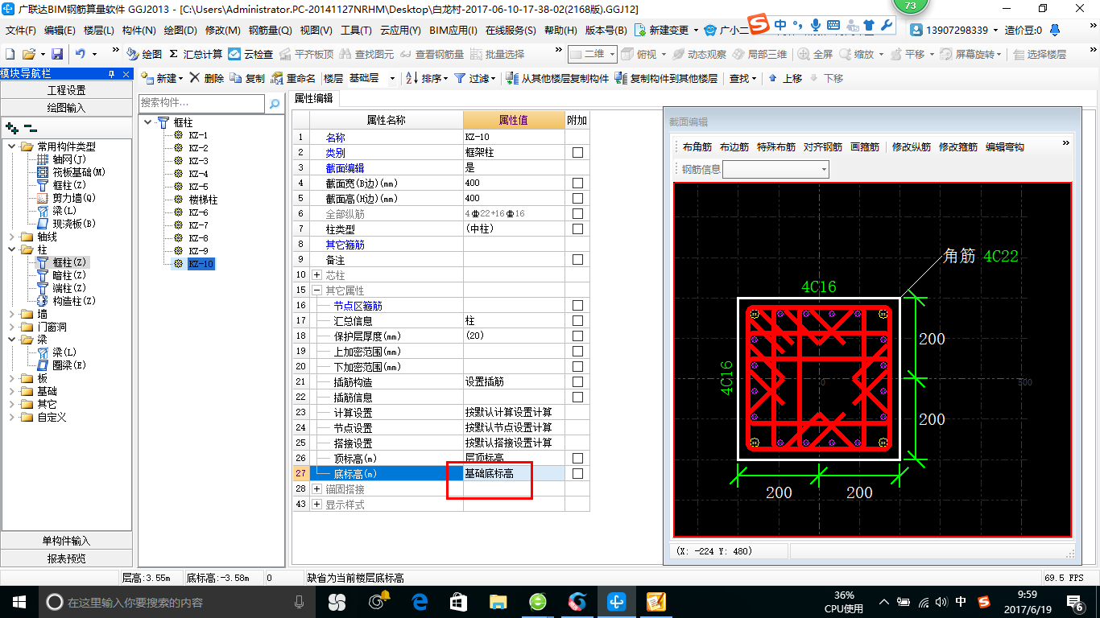
Task: Expand all navigation tree nodes
Action: (12, 127)
